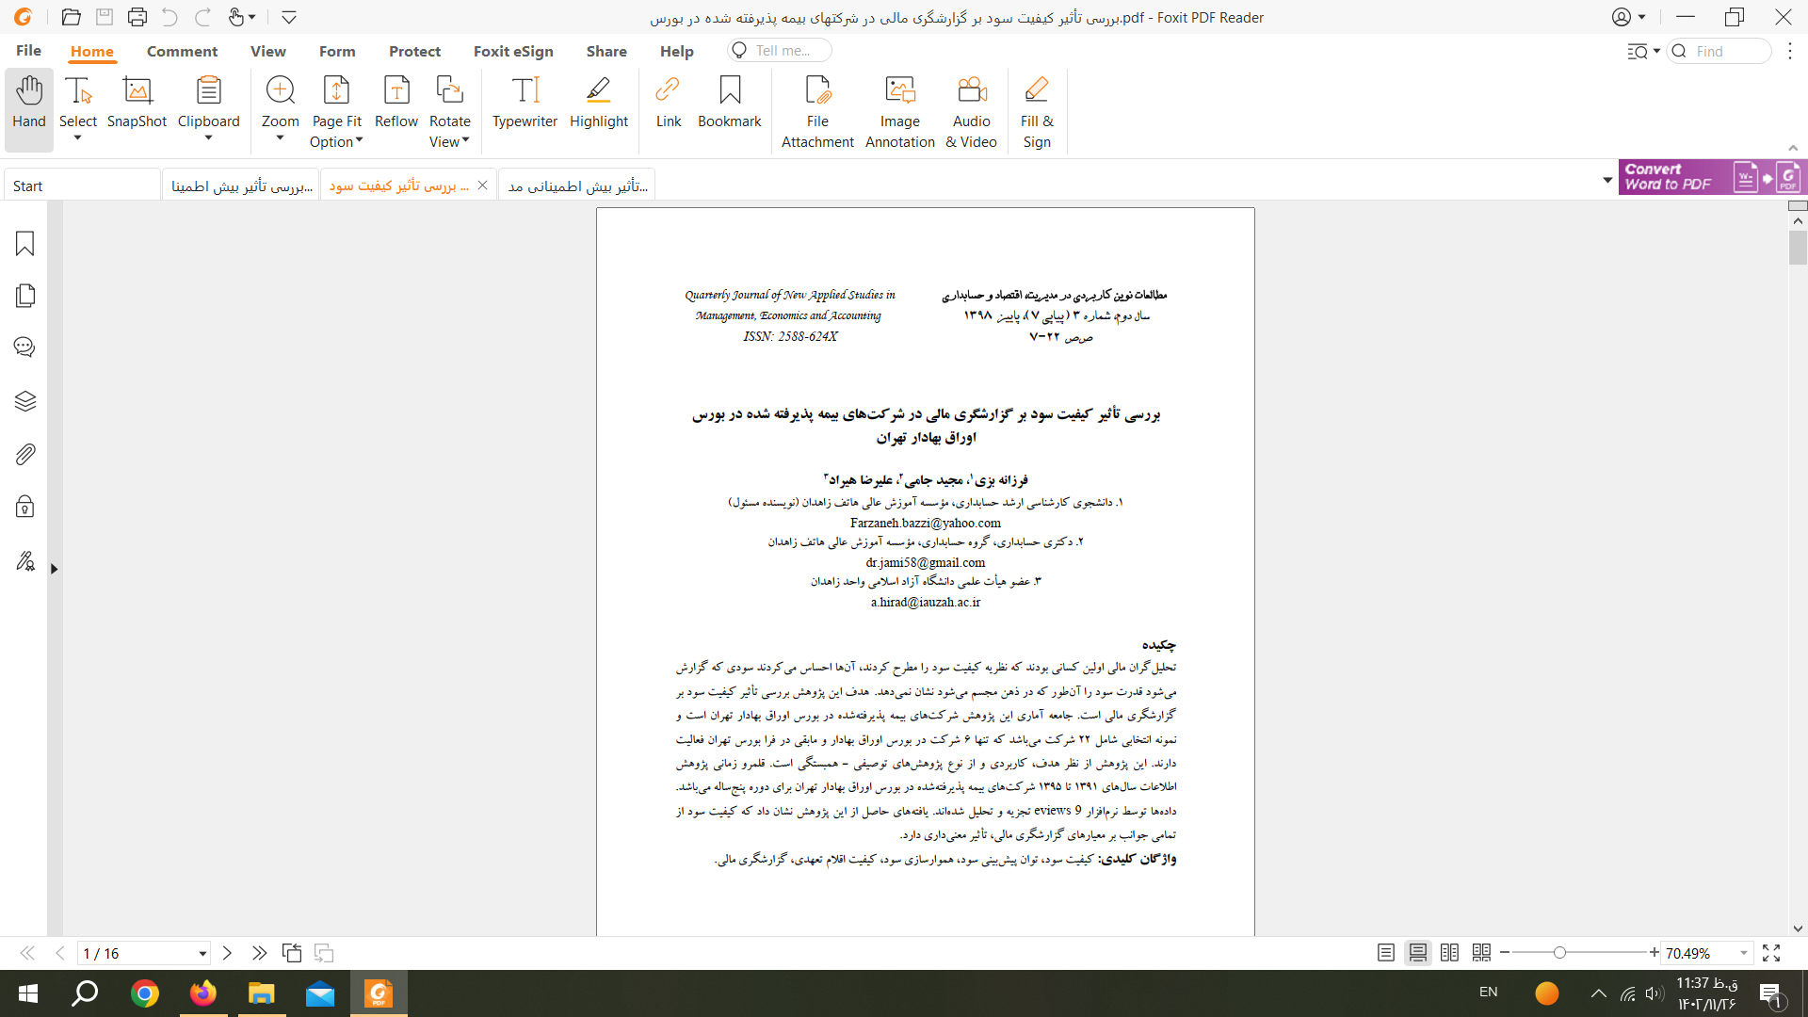This screenshot has height=1017, width=1808.
Task: Click the Typewriter tool icon
Action: 525,90
